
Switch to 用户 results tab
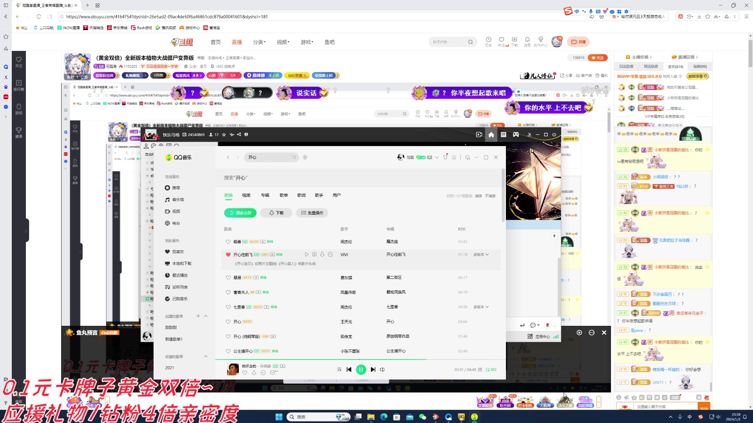(336, 195)
